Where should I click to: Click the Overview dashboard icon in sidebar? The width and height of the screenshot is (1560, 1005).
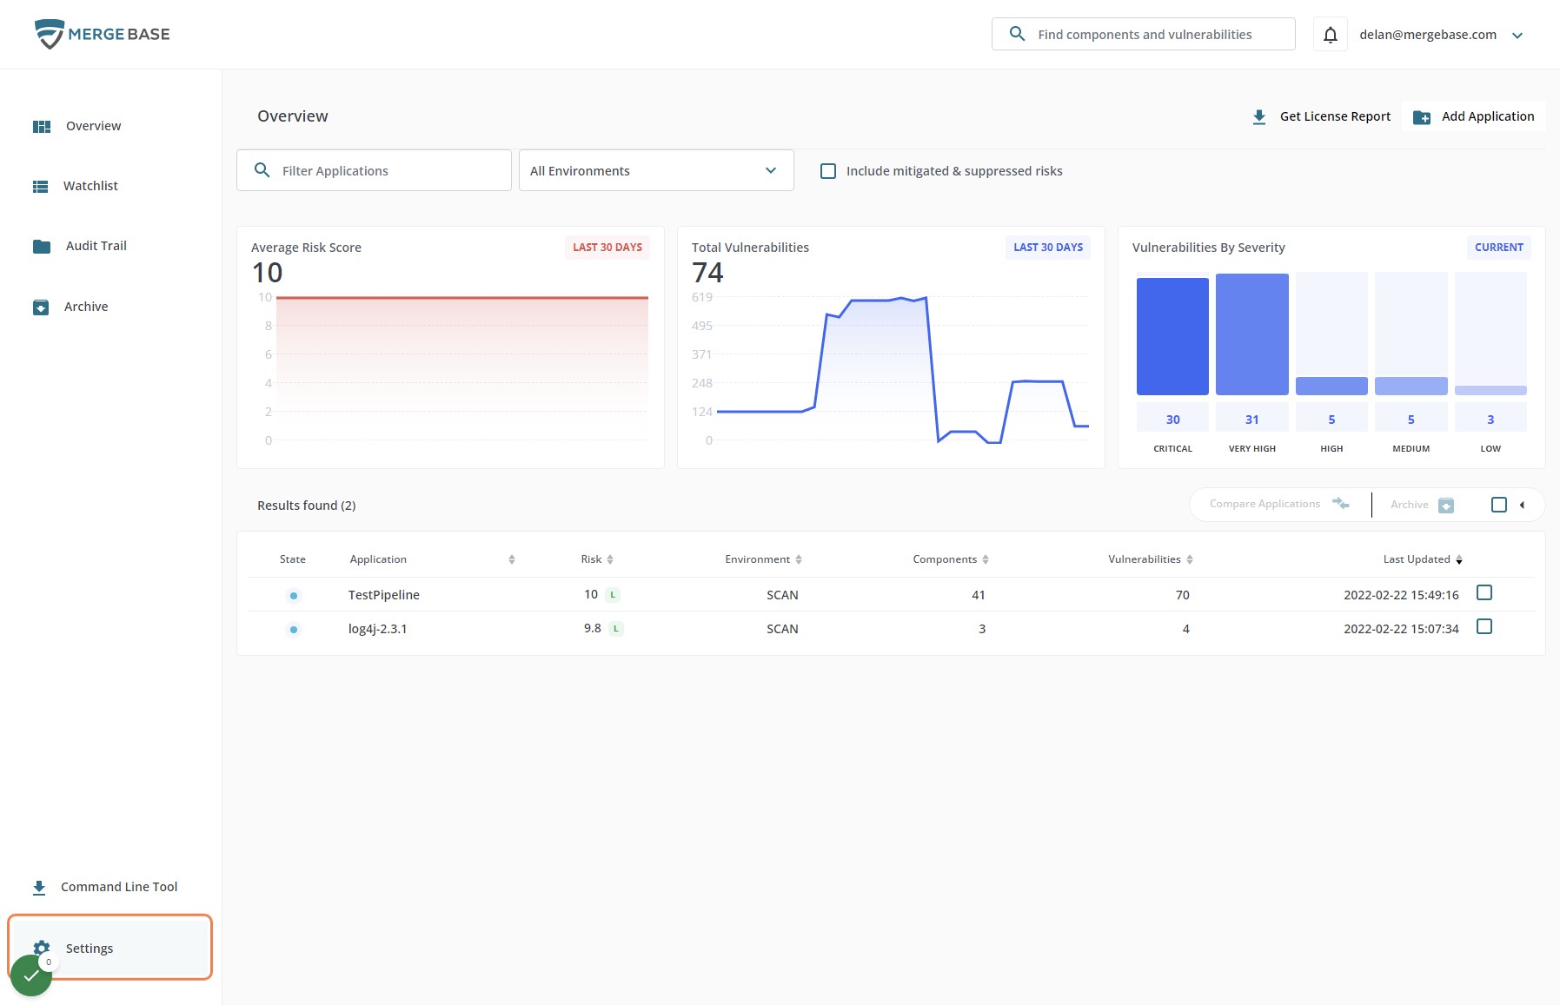tap(42, 126)
